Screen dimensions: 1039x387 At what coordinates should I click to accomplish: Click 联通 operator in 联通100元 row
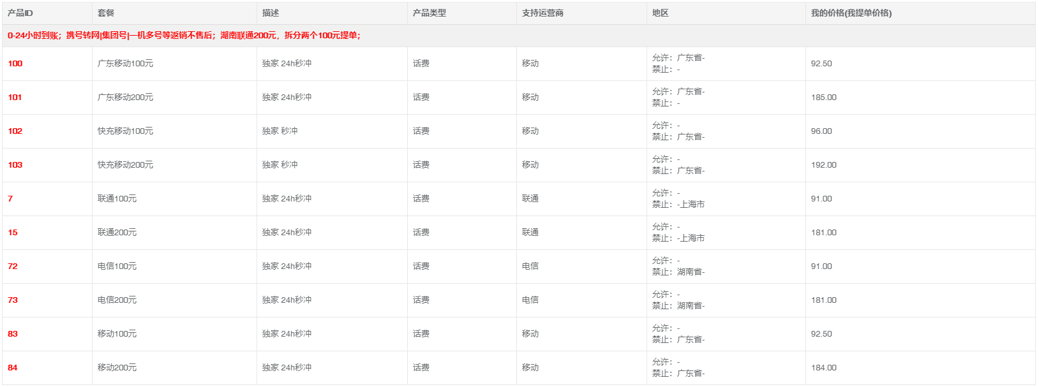tap(530, 199)
